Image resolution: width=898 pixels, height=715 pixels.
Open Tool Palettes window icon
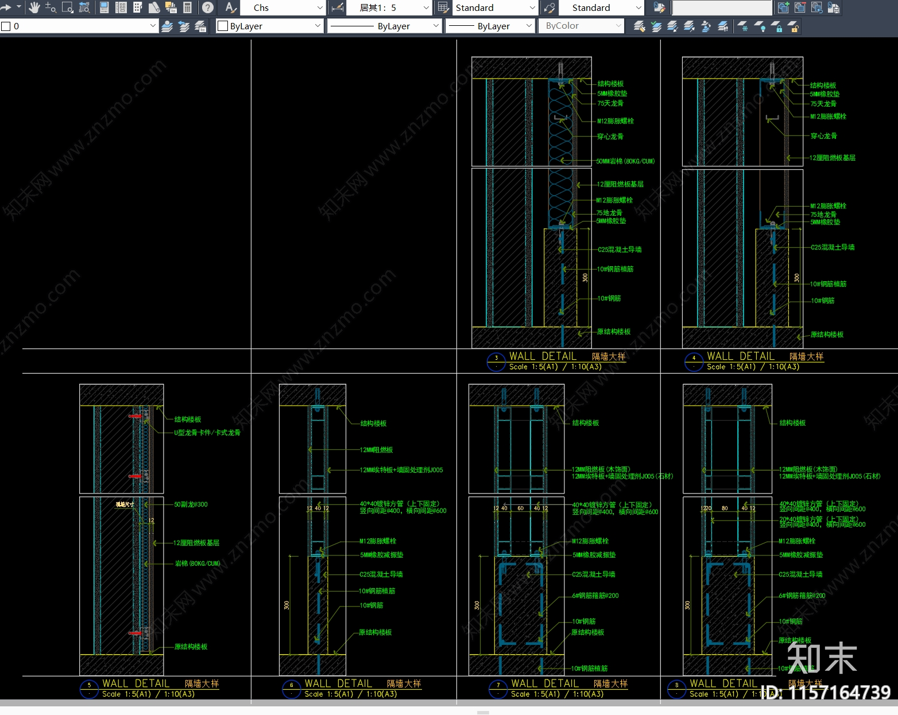coord(138,7)
